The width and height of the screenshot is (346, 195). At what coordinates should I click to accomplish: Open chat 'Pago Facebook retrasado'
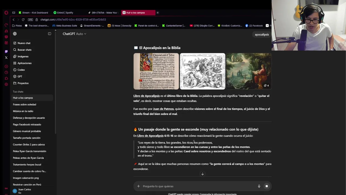pyautogui.click(x=32, y=125)
